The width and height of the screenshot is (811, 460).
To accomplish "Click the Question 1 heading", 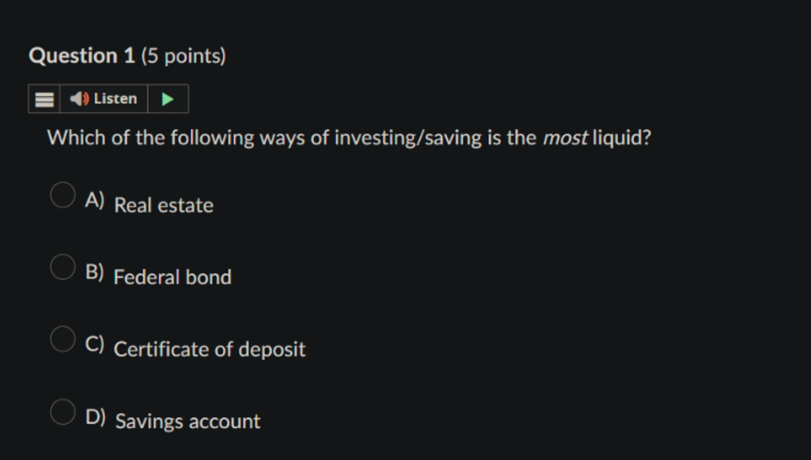I will 82,55.
